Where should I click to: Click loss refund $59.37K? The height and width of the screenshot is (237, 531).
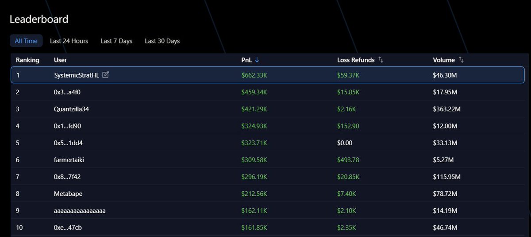(x=349, y=75)
